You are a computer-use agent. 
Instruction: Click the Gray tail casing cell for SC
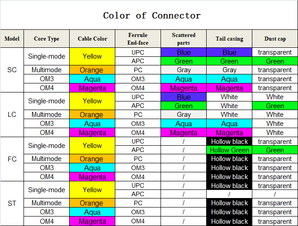(229, 70)
